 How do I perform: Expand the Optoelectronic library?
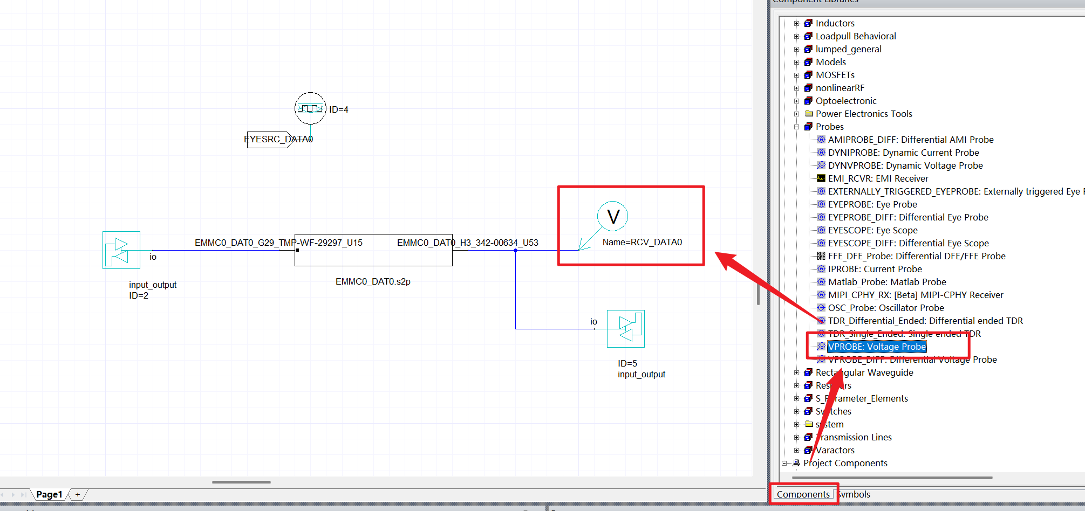click(796, 101)
